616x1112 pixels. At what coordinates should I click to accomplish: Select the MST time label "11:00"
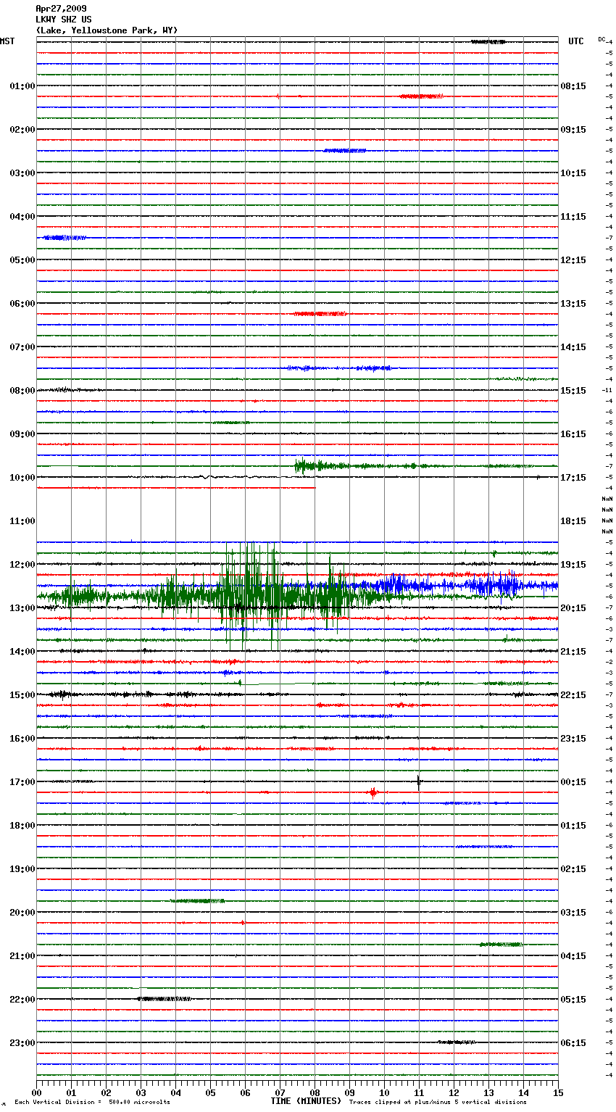[x=22, y=521]
